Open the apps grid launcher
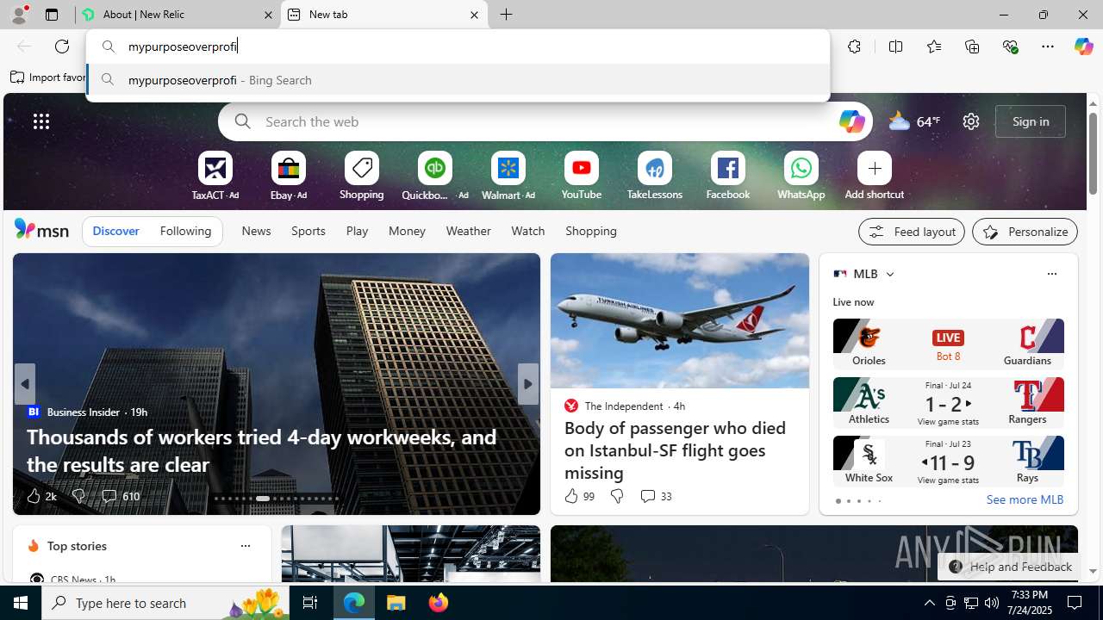The image size is (1103, 620). click(41, 121)
